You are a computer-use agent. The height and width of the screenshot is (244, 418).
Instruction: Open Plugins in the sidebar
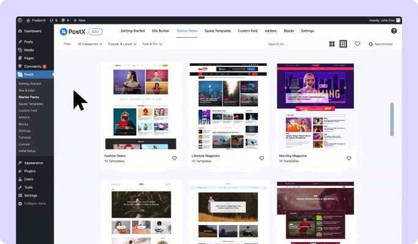(35, 171)
